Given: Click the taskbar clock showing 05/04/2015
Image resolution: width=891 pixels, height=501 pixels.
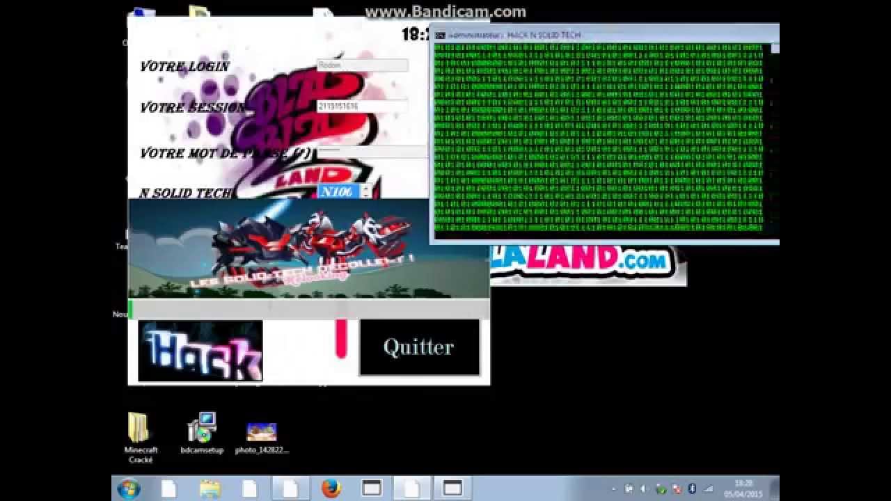Looking at the screenshot, I should click(743, 488).
